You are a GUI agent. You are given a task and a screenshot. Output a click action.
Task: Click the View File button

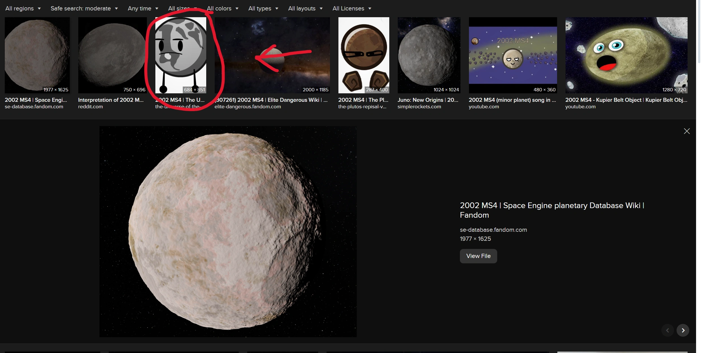(478, 256)
